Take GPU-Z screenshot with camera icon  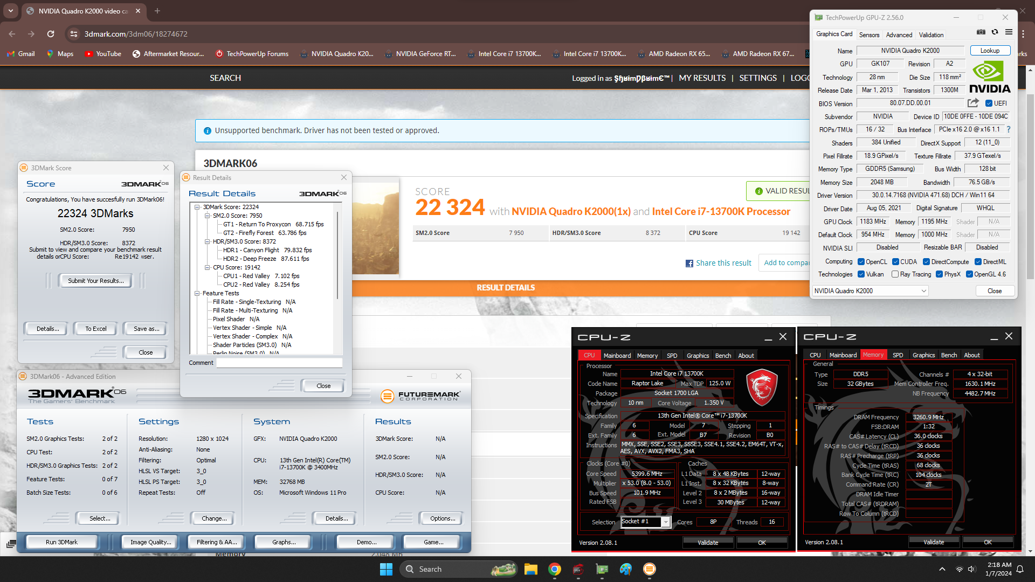click(x=981, y=32)
